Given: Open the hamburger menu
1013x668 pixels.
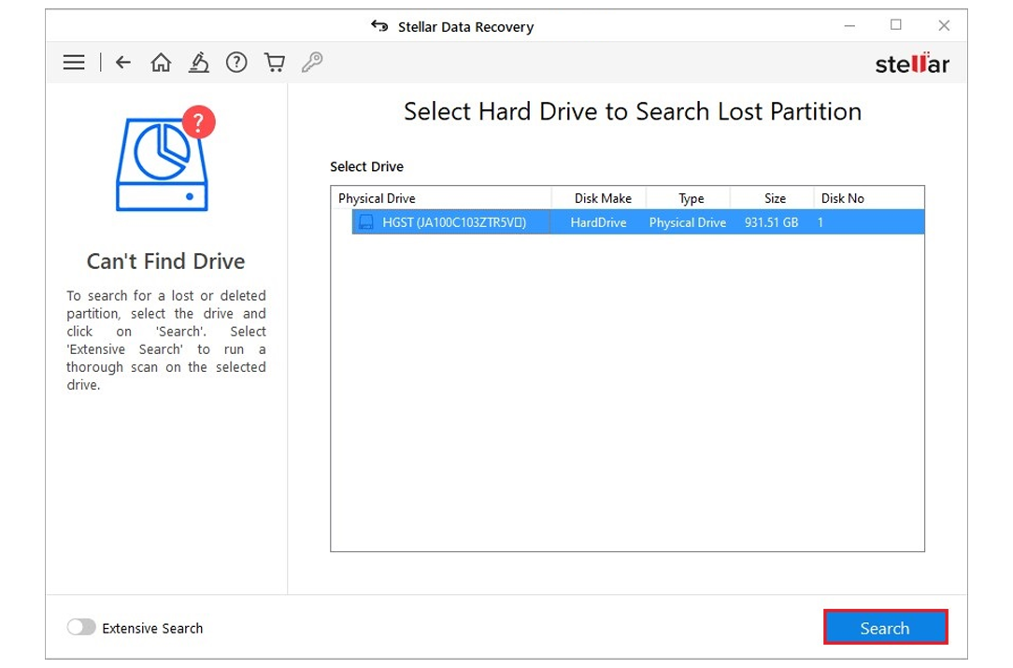Looking at the screenshot, I should (x=74, y=63).
